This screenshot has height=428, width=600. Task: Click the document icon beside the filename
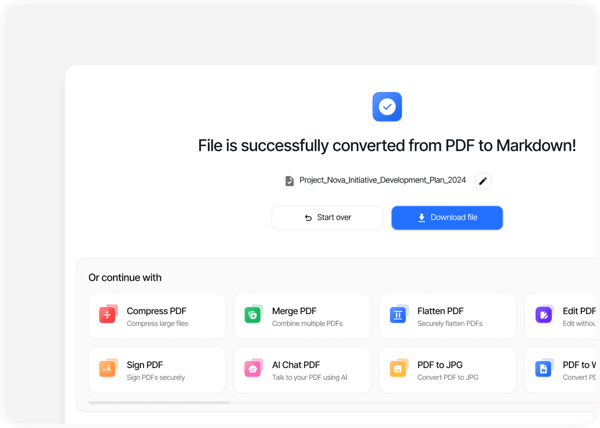pos(289,181)
